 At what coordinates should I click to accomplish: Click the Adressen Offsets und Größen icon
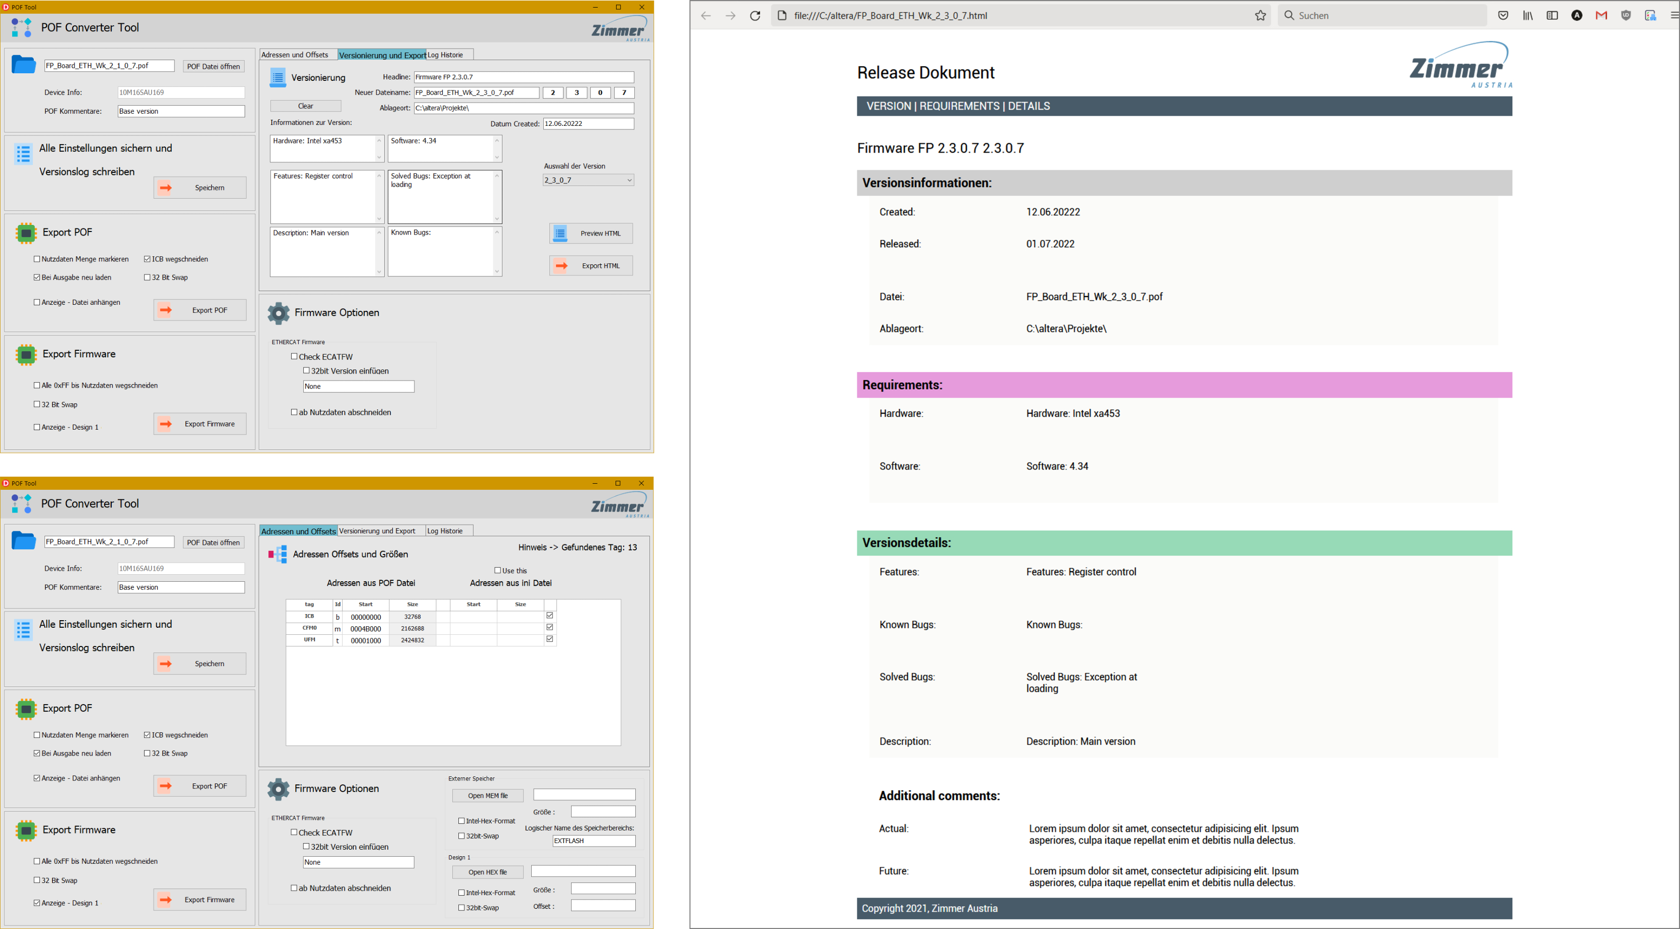coord(278,554)
